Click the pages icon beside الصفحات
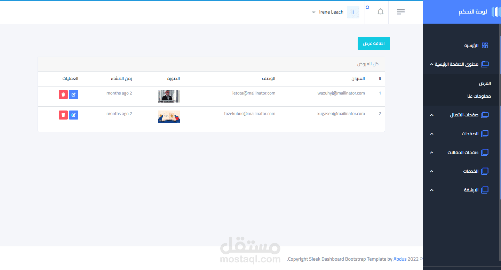 [x=485, y=133]
